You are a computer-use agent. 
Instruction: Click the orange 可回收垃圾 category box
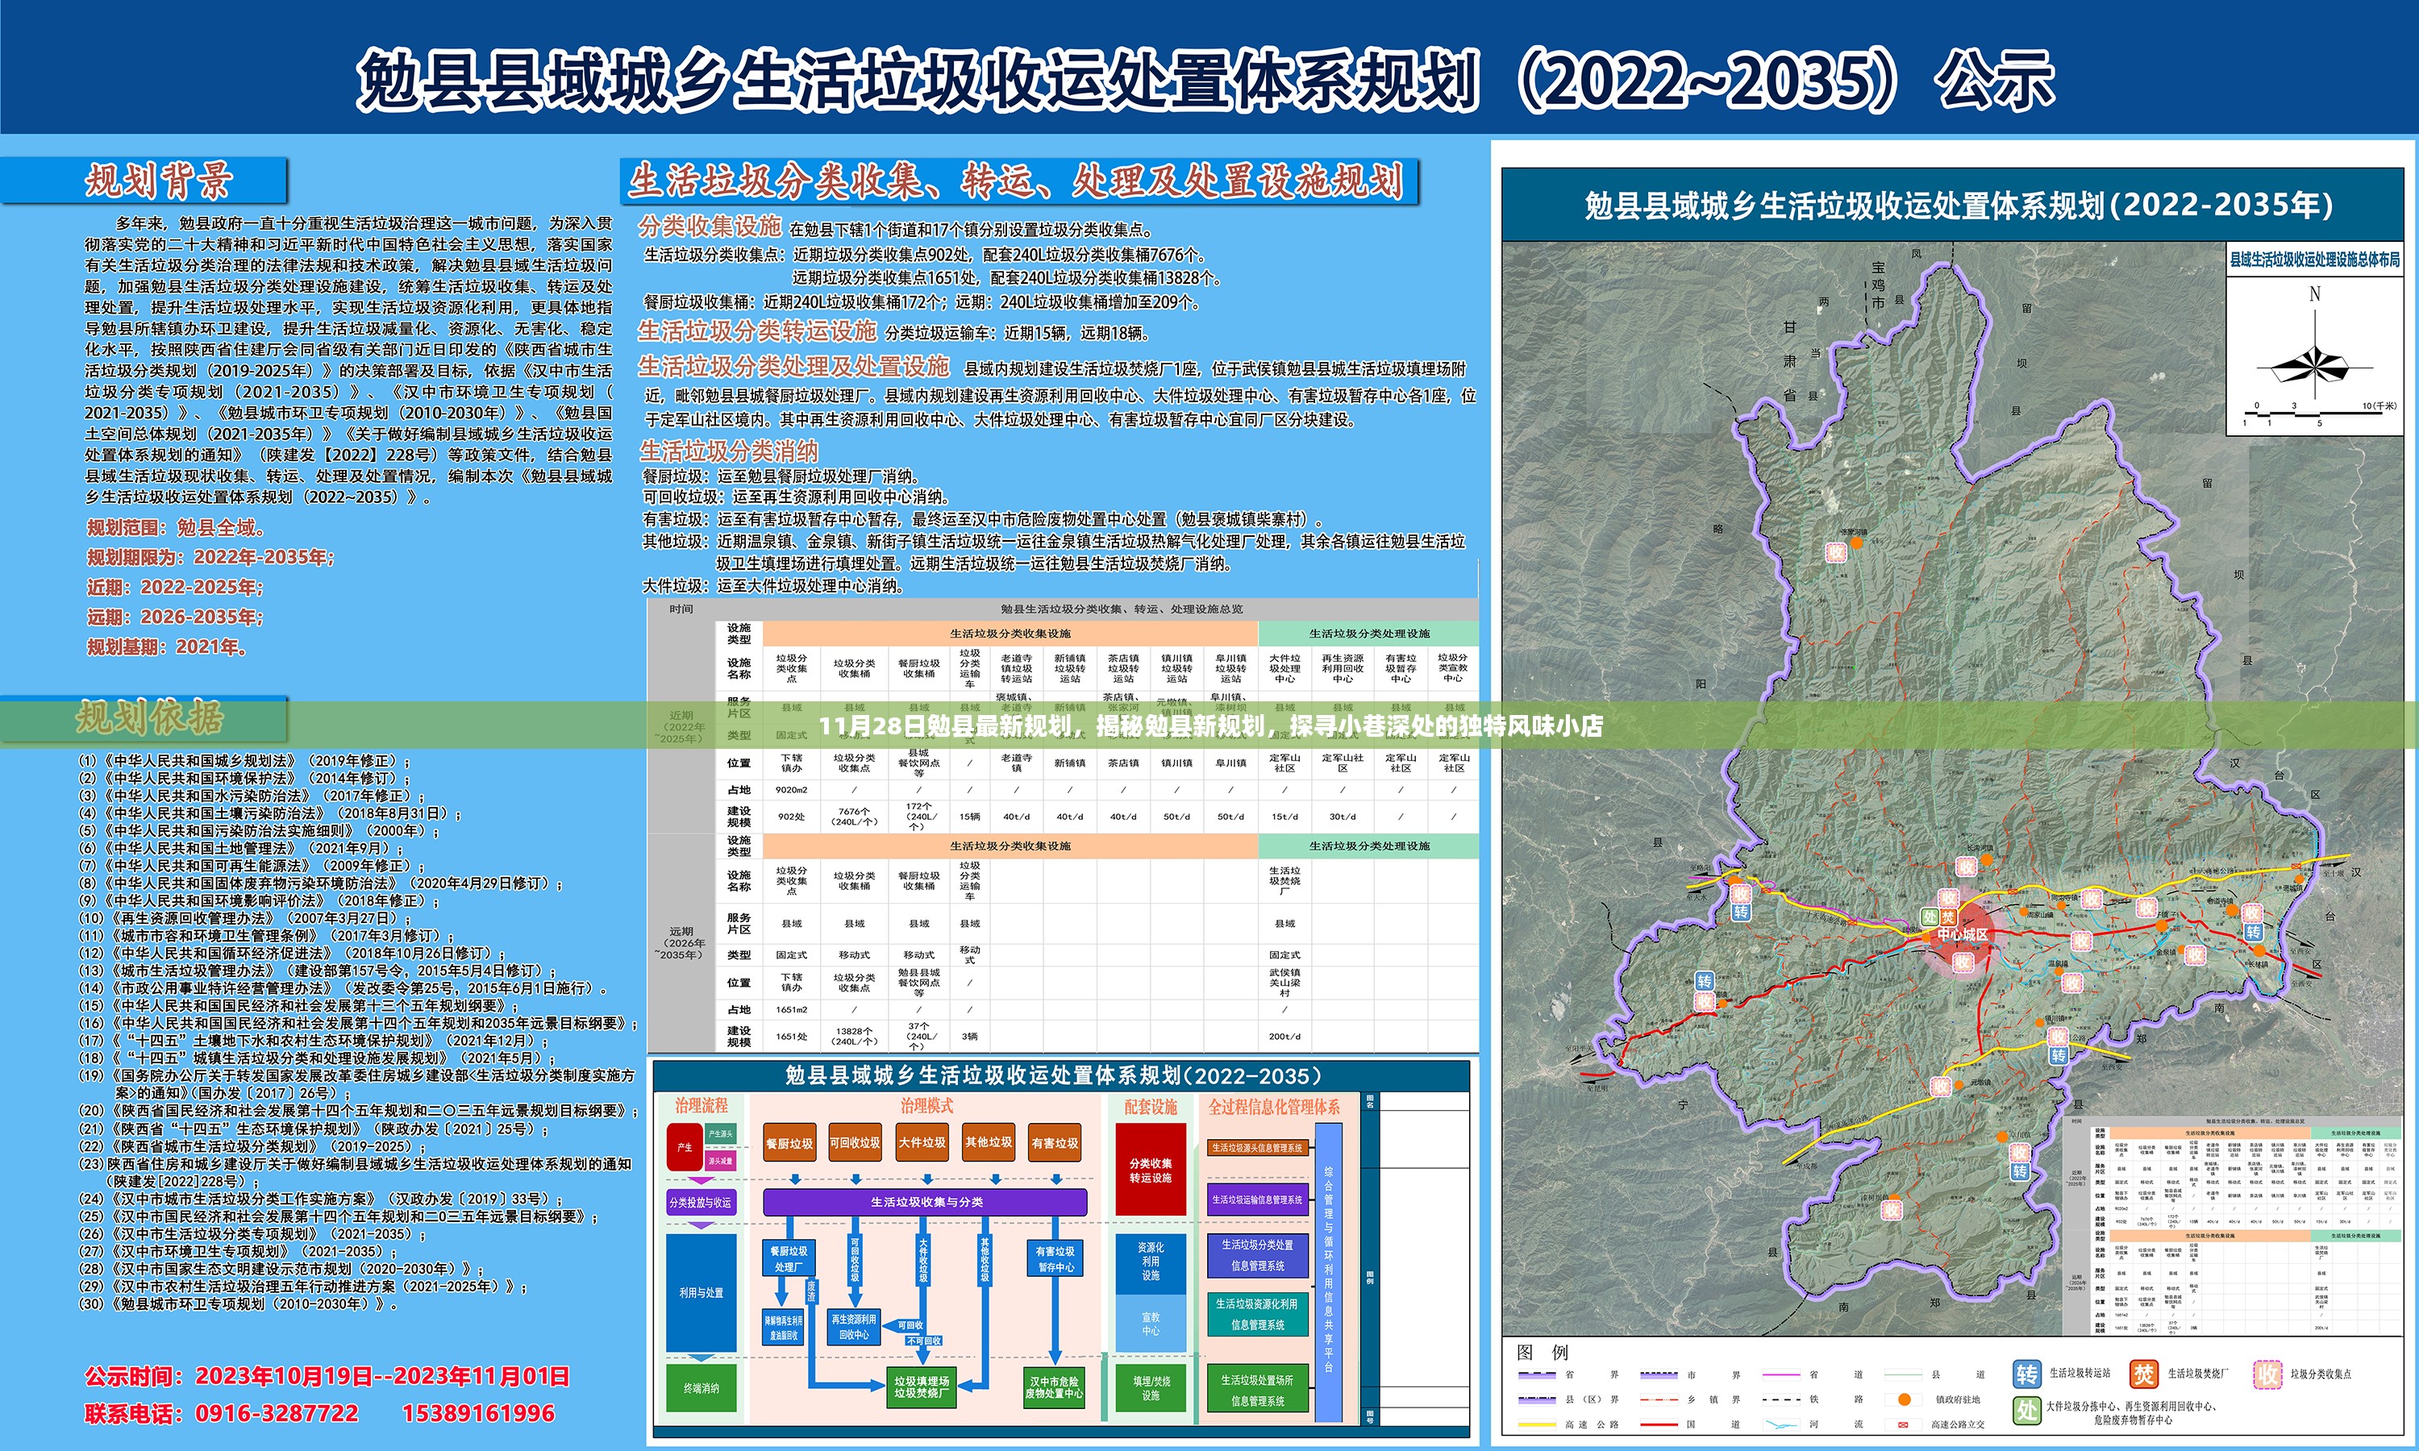coord(855,1143)
